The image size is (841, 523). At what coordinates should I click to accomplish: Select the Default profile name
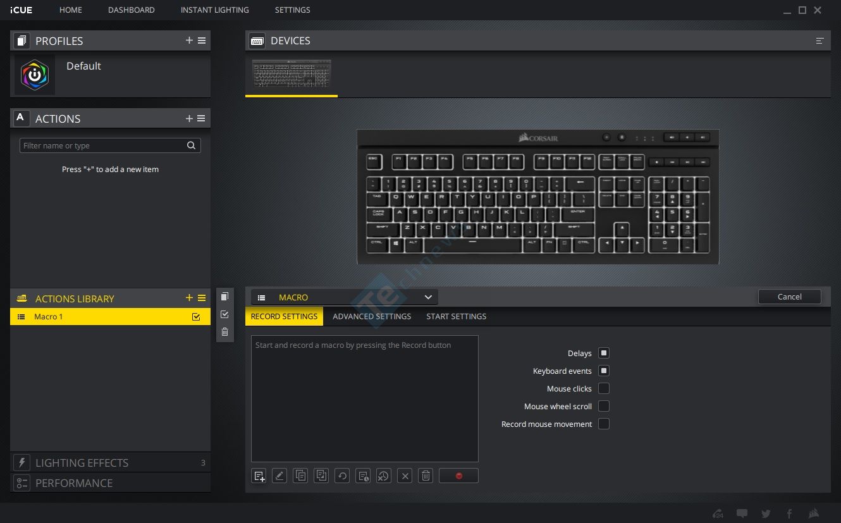(83, 66)
